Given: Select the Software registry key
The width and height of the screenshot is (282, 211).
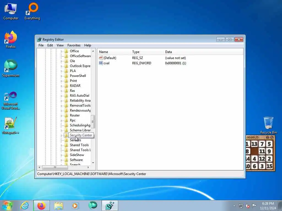Looking at the screenshot, I should (x=76, y=160).
